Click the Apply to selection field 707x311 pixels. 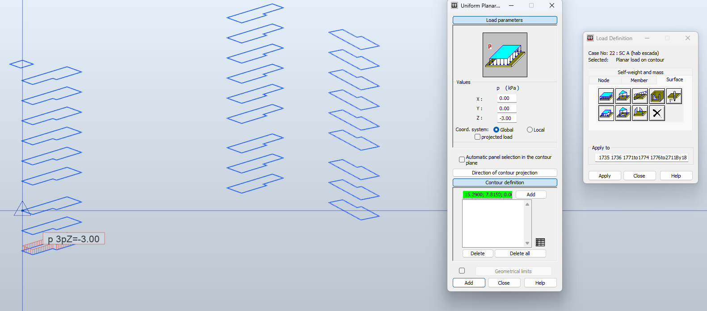click(x=642, y=158)
